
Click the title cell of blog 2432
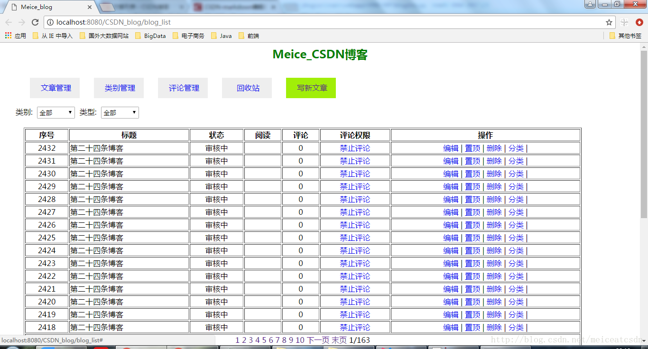(x=129, y=148)
